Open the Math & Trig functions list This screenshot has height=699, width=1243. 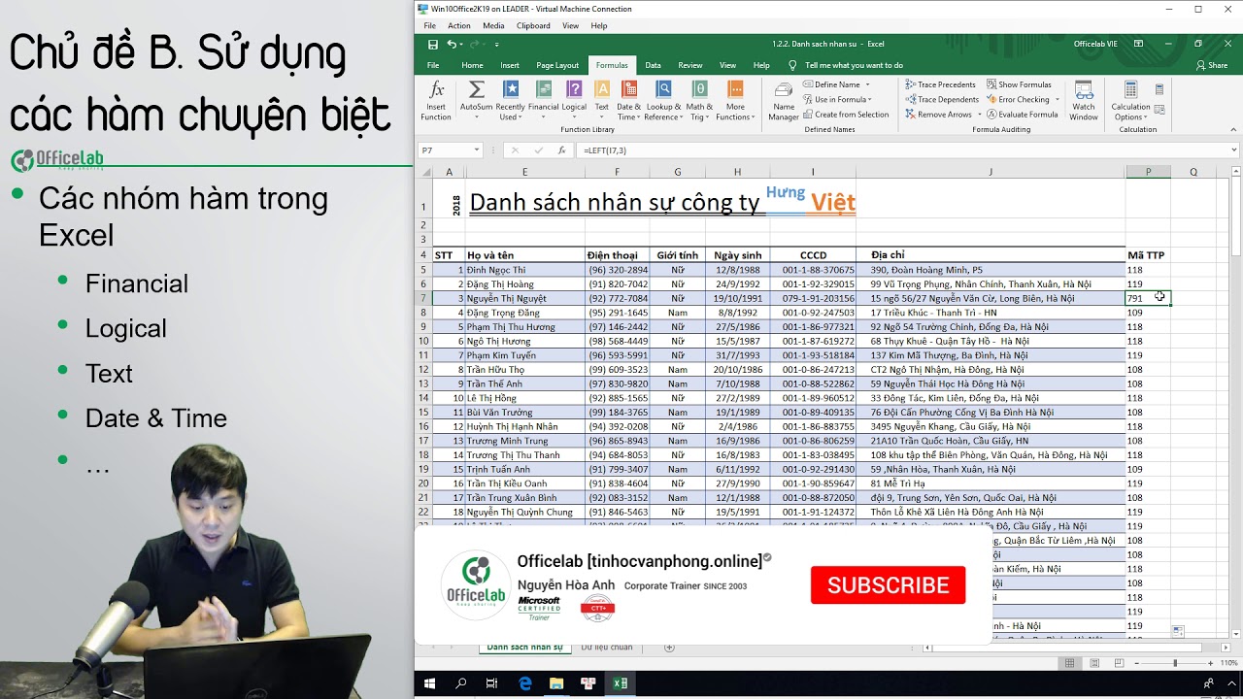tap(699, 100)
